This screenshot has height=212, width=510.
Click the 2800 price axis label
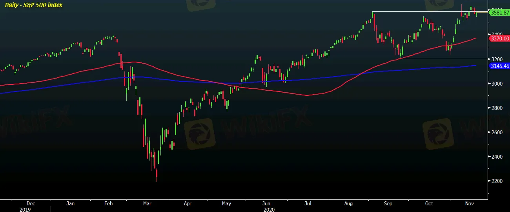[x=497, y=108]
